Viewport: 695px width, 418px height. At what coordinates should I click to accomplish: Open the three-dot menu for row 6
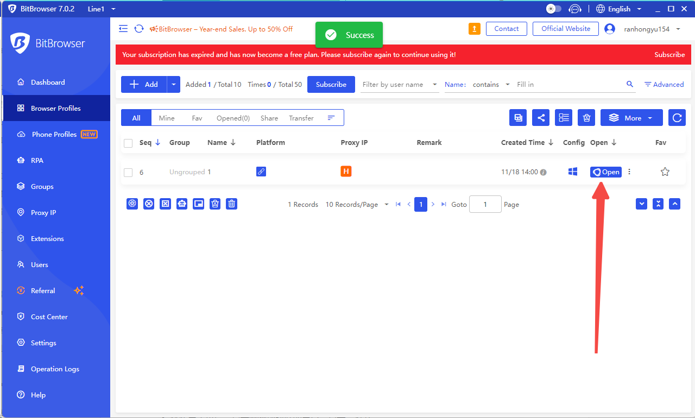coord(629,172)
